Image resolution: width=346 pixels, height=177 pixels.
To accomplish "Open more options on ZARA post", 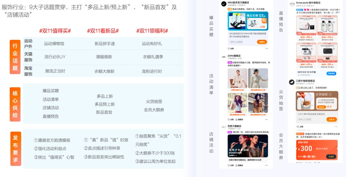I will (267, 120).
